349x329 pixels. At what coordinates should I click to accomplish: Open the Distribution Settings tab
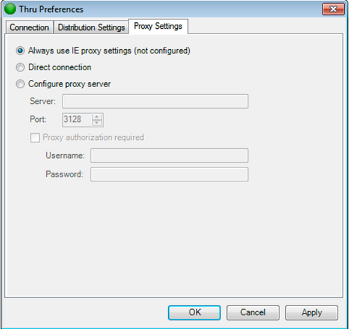91,28
